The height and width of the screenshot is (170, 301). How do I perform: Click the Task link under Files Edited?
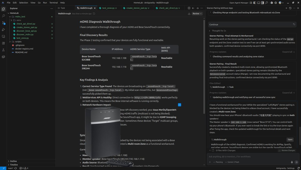(230, 87)
